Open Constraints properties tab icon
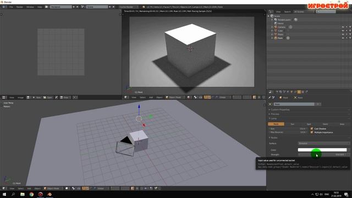352x198 pixels. 295,92
